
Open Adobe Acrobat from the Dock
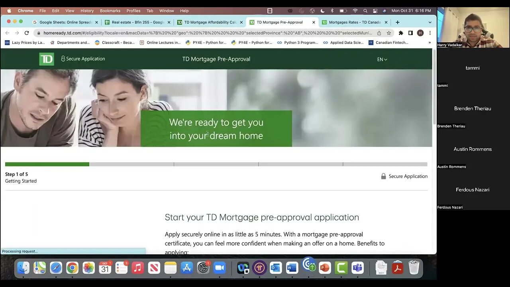click(397, 268)
